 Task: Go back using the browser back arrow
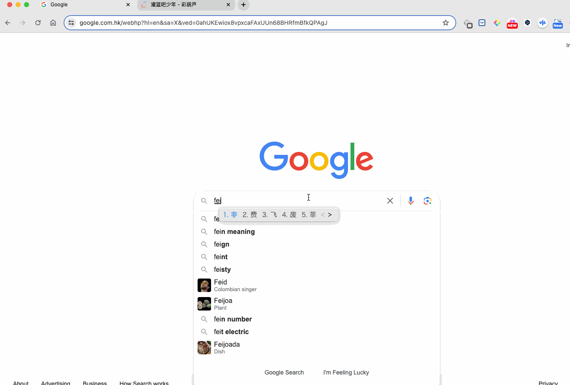tap(8, 23)
